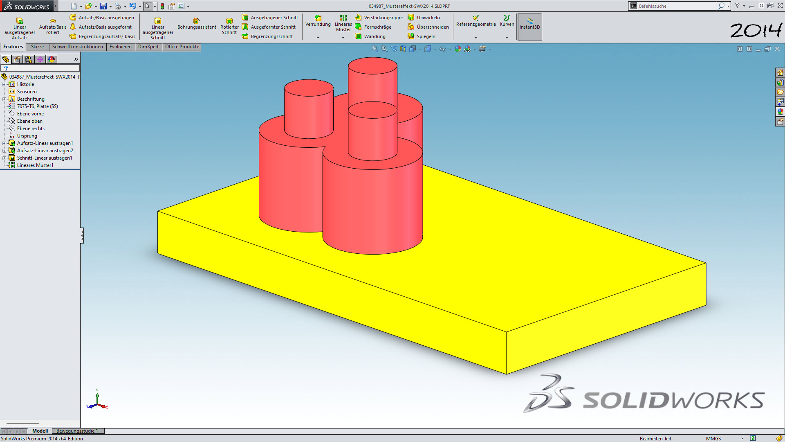Toggle the Instant3D button
This screenshot has width=785, height=442.
click(530, 27)
